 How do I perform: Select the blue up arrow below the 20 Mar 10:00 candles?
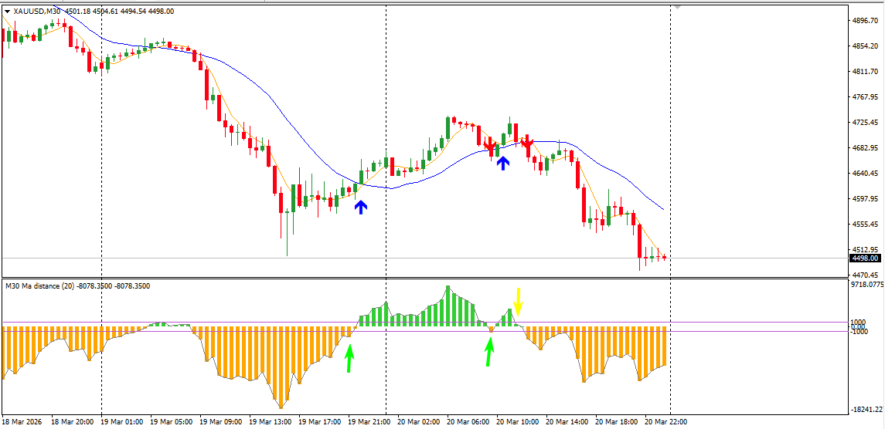pyautogui.click(x=503, y=163)
